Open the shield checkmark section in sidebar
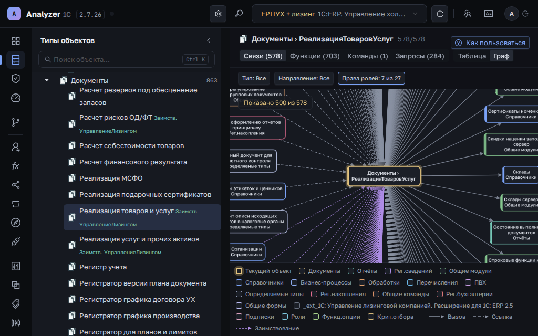538x336 pixels. click(16, 79)
